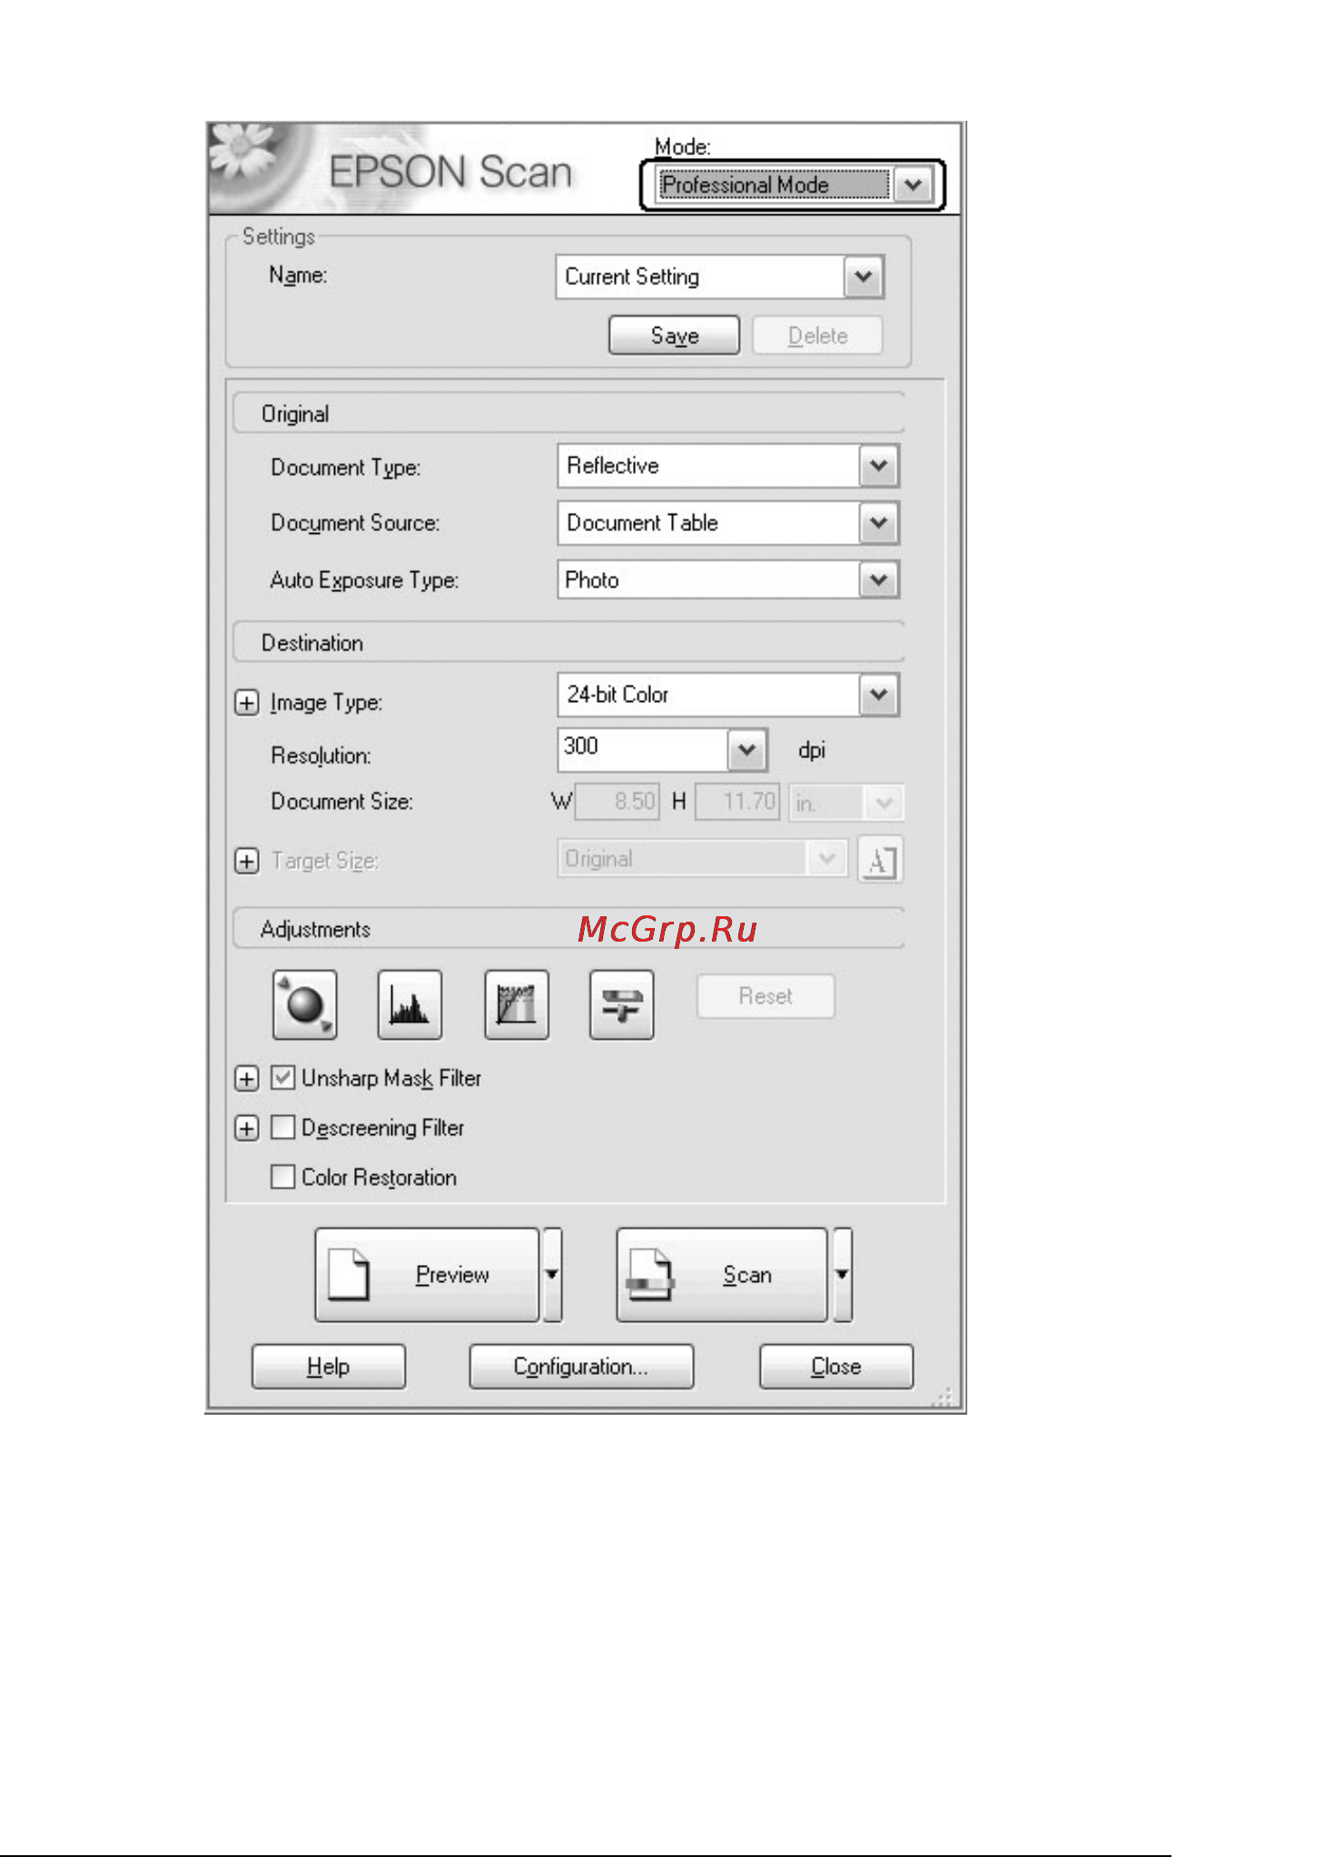Screen dimensions: 1324x1857
Task: Open the Resolution dropdown arrow
Action: [747, 750]
